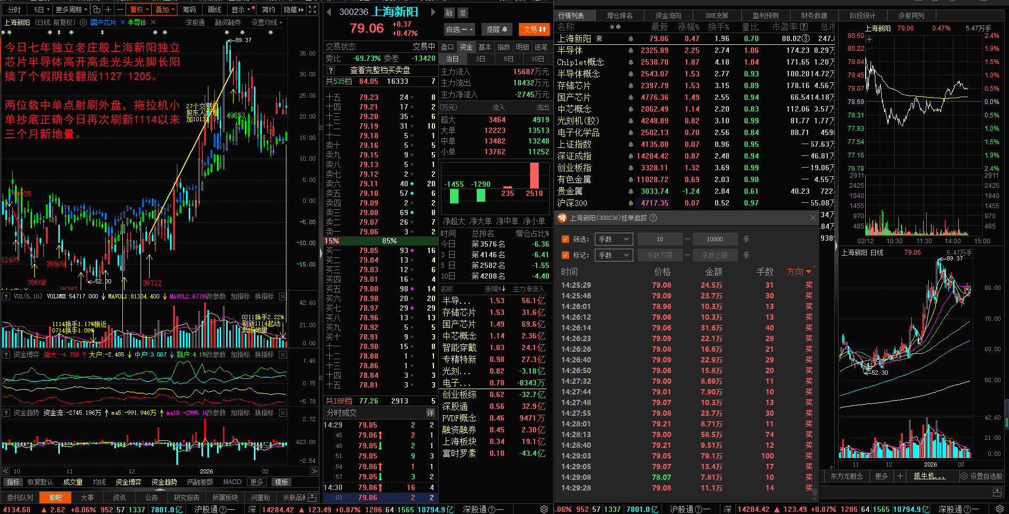The height and width of the screenshot is (514, 1009).
Task: Open chart settings gear next to 前复权
Action: coord(83,22)
